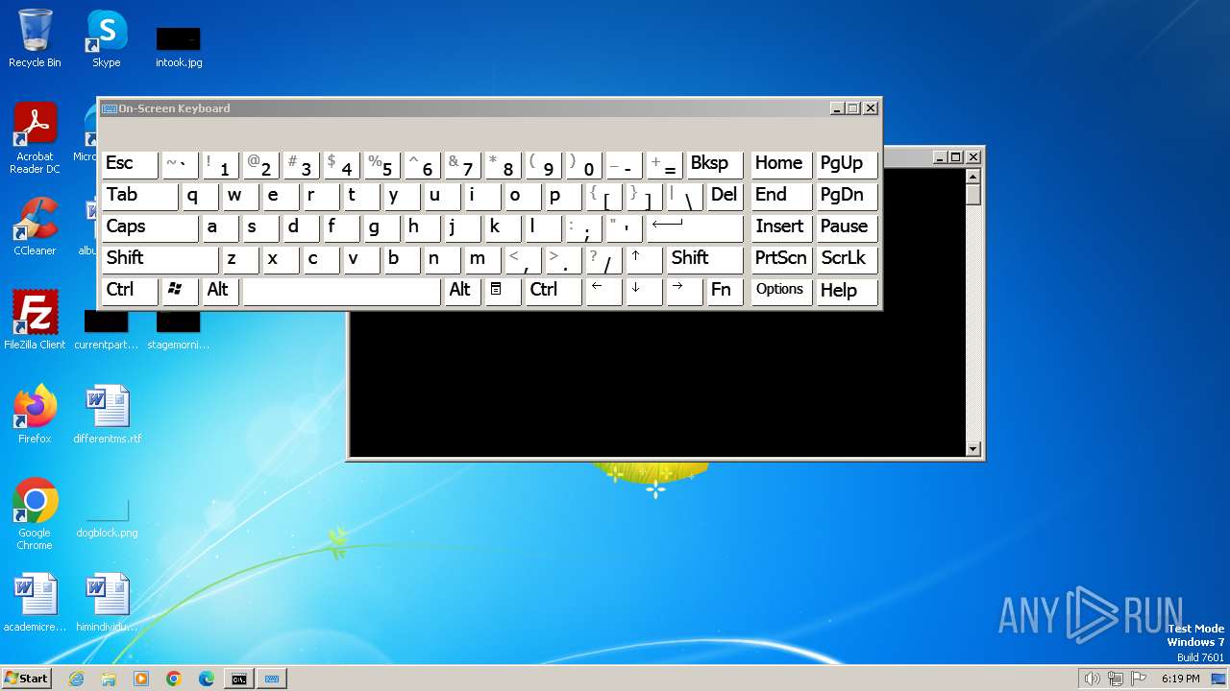Screen dimensions: 1230x691
Task: Click the Del key
Action: click(725, 196)
